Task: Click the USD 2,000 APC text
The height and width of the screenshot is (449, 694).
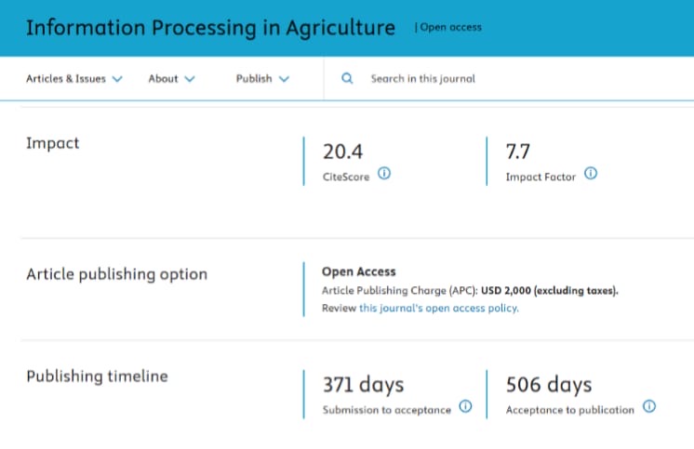Action: click(x=549, y=291)
